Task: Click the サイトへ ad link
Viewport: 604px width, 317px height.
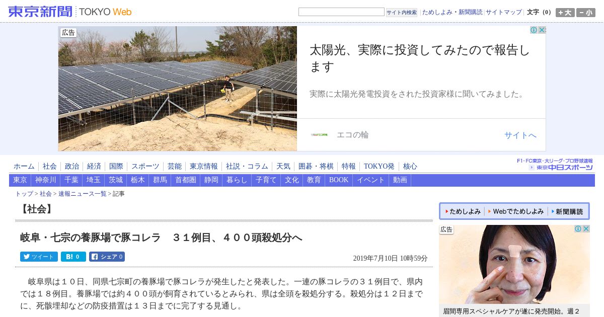Action: pyautogui.click(x=520, y=135)
